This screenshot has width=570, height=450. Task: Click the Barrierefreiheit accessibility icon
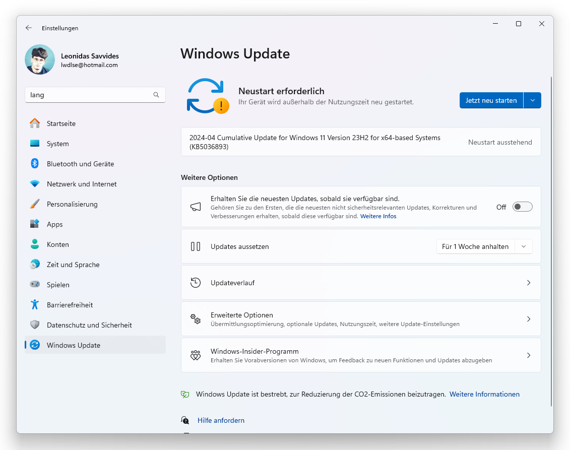pyautogui.click(x=35, y=304)
